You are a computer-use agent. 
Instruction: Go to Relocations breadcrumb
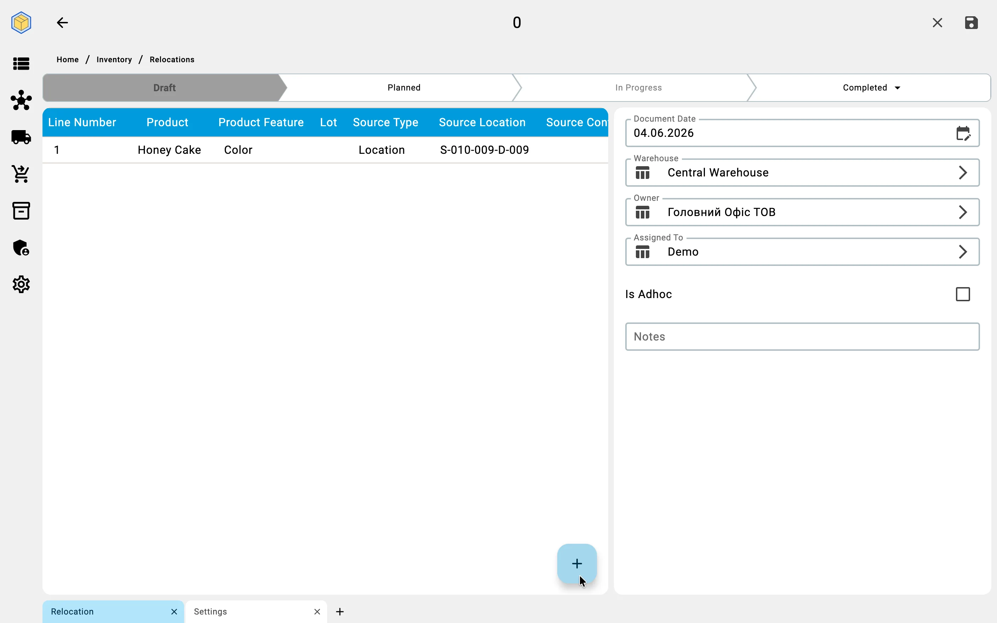tap(172, 60)
